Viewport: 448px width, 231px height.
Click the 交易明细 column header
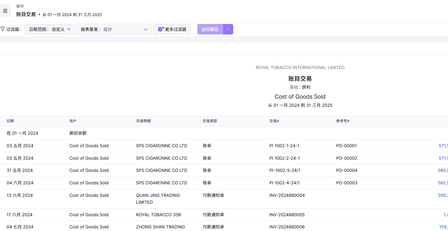point(143,121)
